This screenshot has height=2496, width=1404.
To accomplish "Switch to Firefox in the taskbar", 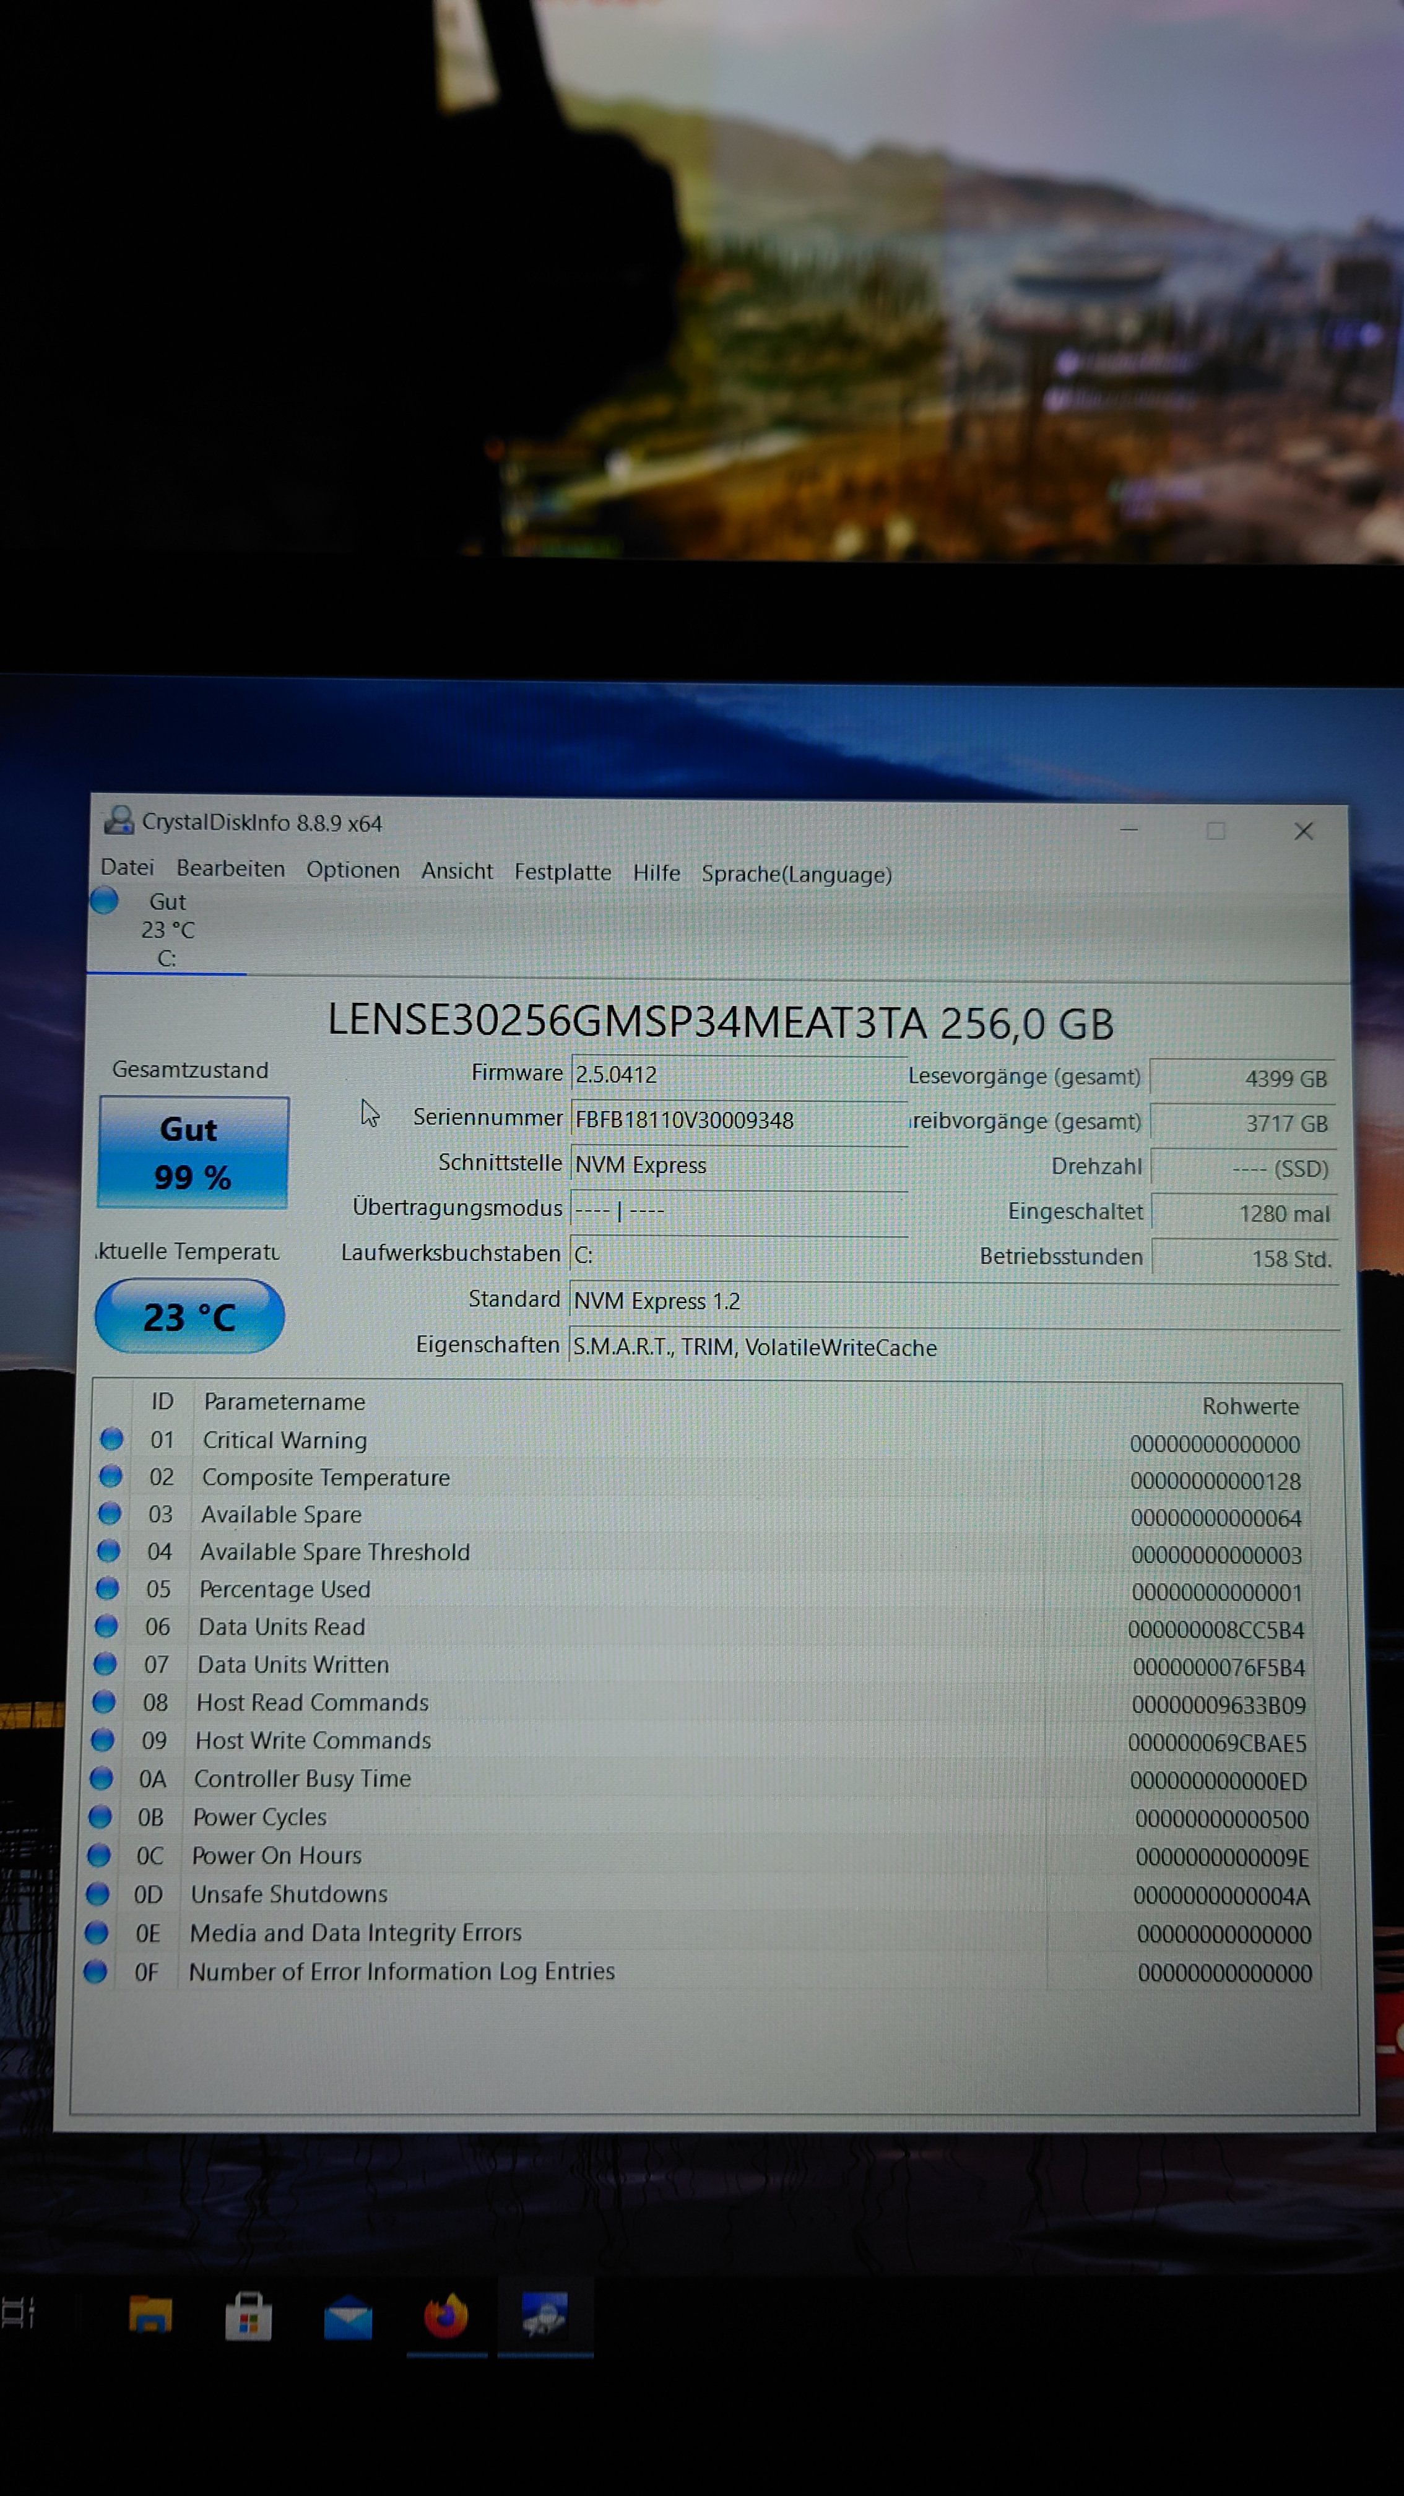I will (447, 2316).
